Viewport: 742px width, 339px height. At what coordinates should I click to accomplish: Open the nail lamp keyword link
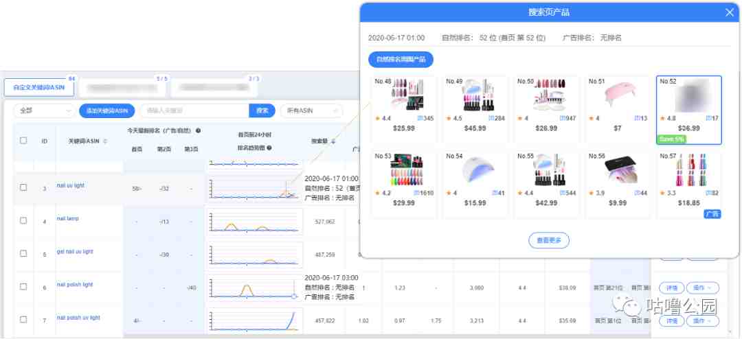click(67, 218)
